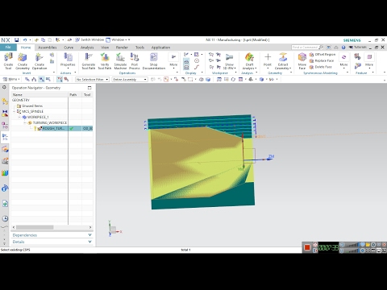Click the Tool column header
This screenshot has height=290, width=387.
pyautogui.click(x=87, y=94)
